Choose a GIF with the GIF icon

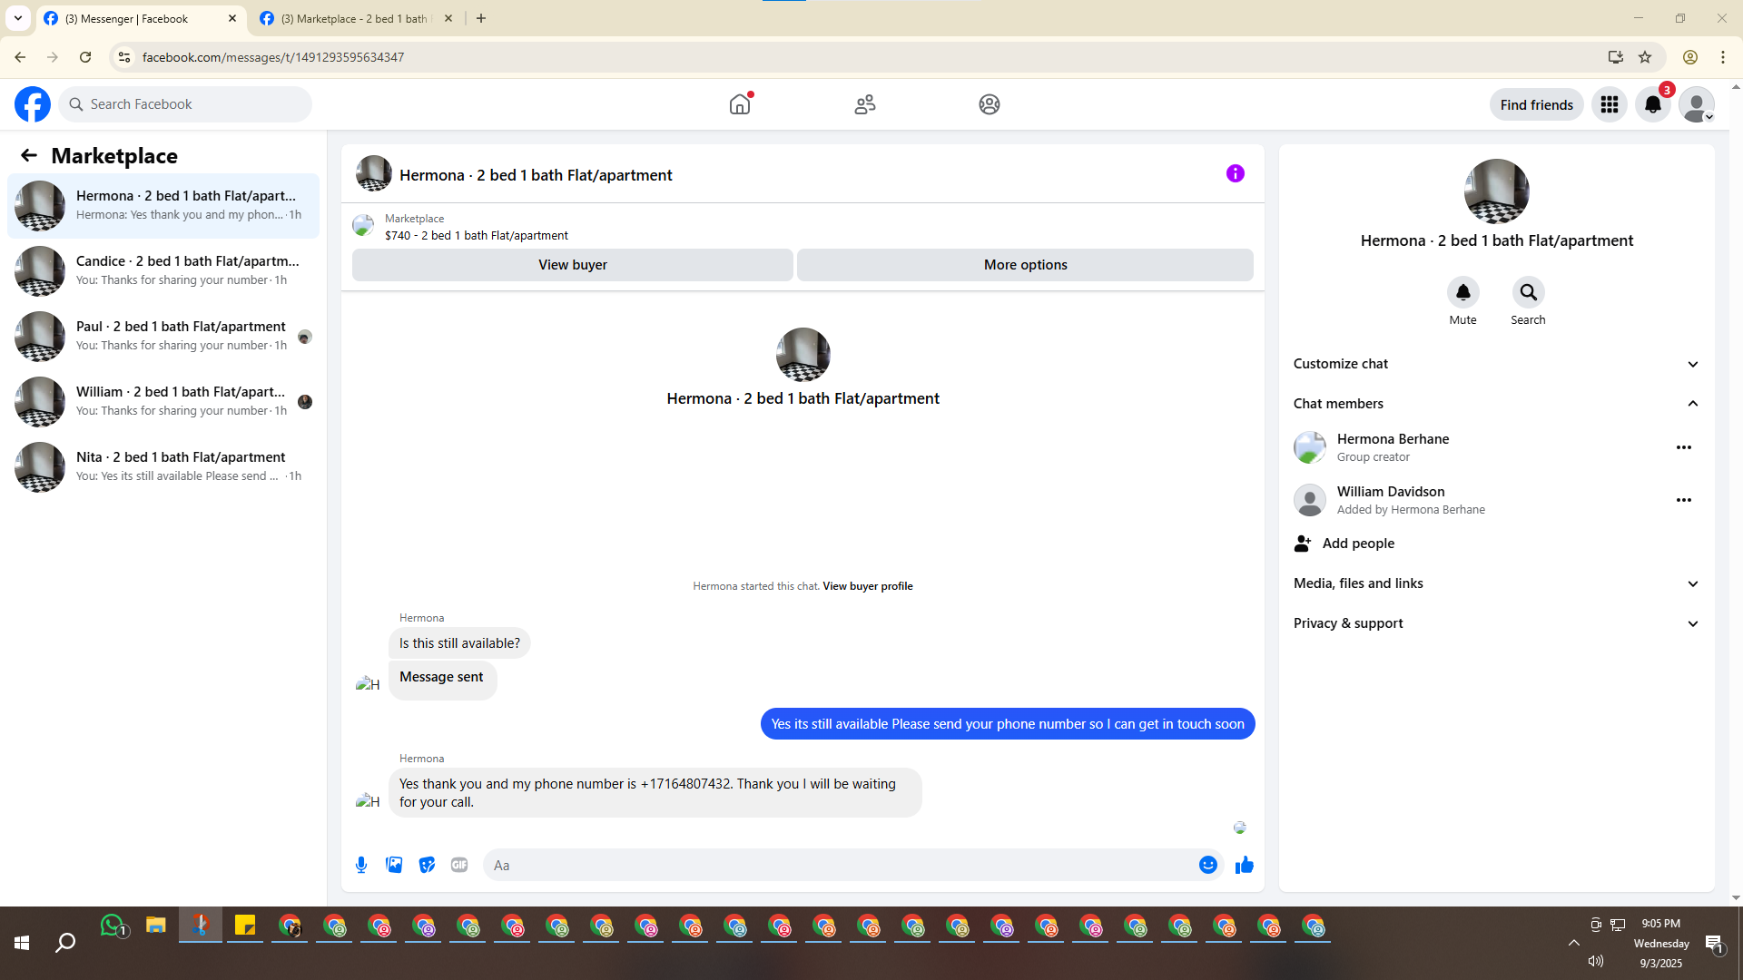[x=459, y=865]
